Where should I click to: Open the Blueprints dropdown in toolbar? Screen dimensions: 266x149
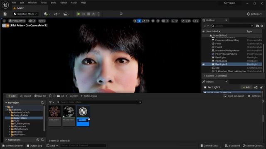click(57, 14)
